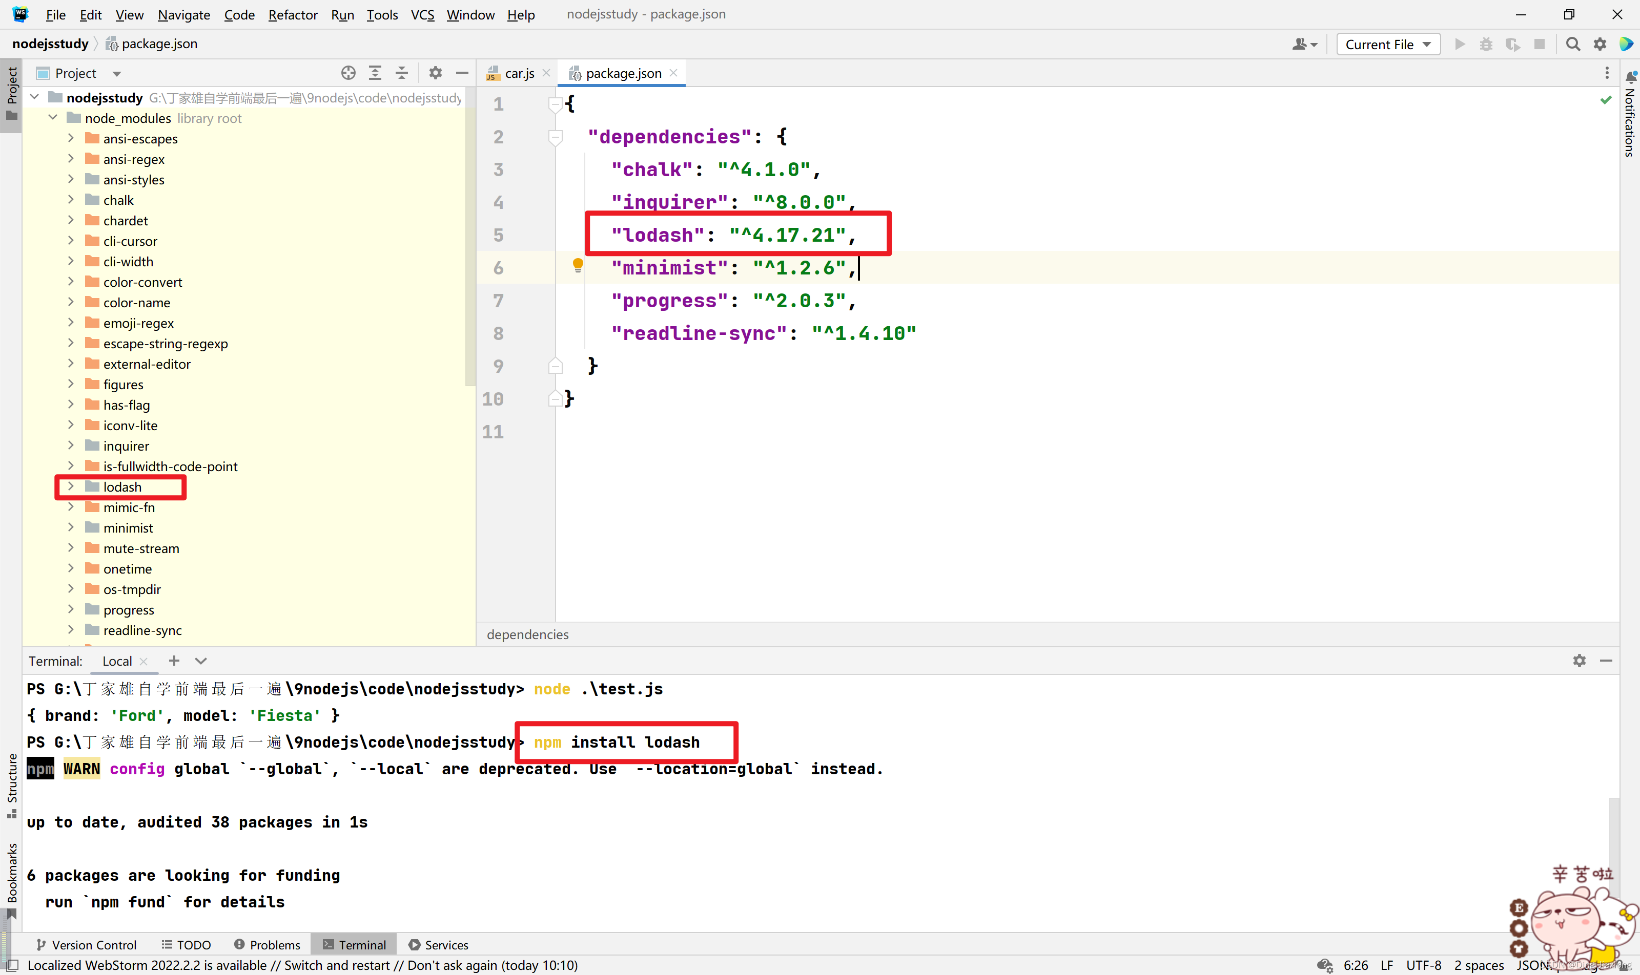Toggle the Project tool window sidebar button
The height and width of the screenshot is (975, 1640).
(x=11, y=92)
